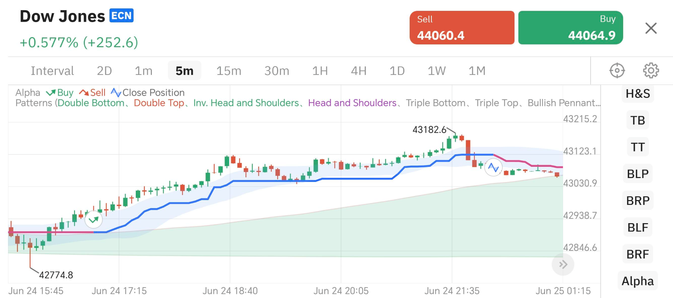Viewport: 673px width, 298px height.
Task: Click the crosshair target icon
Action: click(x=617, y=71)
